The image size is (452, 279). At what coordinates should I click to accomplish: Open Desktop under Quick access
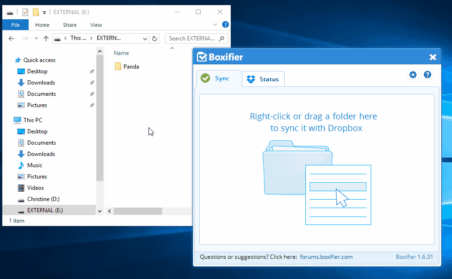(x=37, y=71)
